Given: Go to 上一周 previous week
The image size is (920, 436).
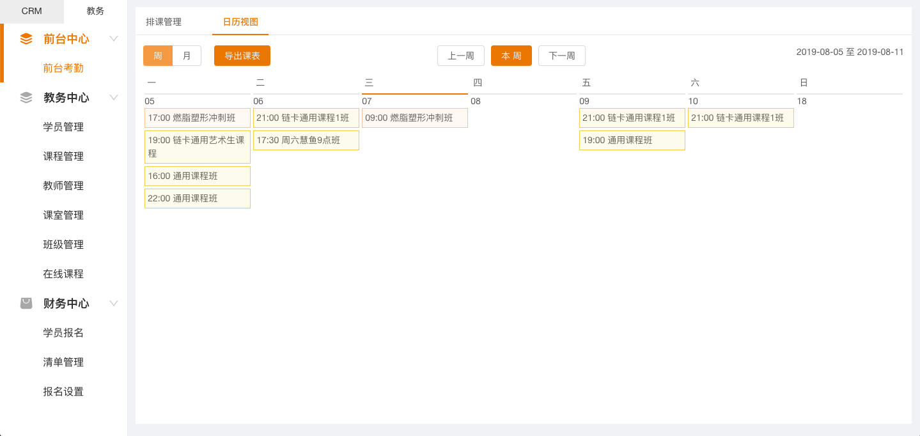Looking at the screenshot, I should [x=461, y=56].
